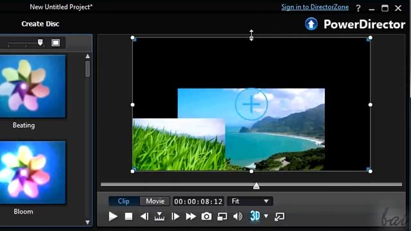Screen dimensions: 411x231
Task: Maximize the PowerDirector window
Action: pos(385,8)
